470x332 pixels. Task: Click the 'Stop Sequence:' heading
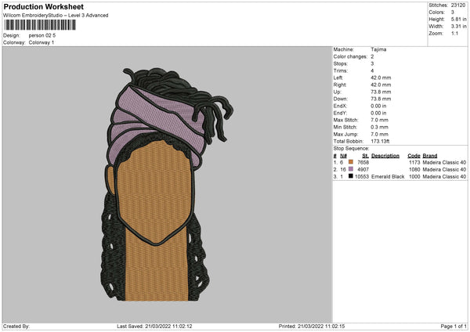pos(351,149)
